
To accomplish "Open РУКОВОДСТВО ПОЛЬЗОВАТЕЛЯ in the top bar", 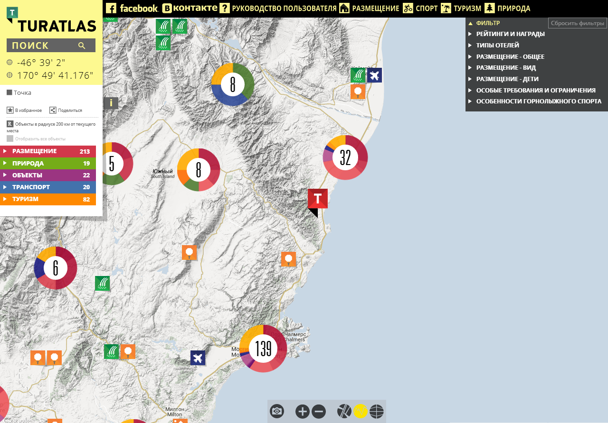I will tap(278, 8).
